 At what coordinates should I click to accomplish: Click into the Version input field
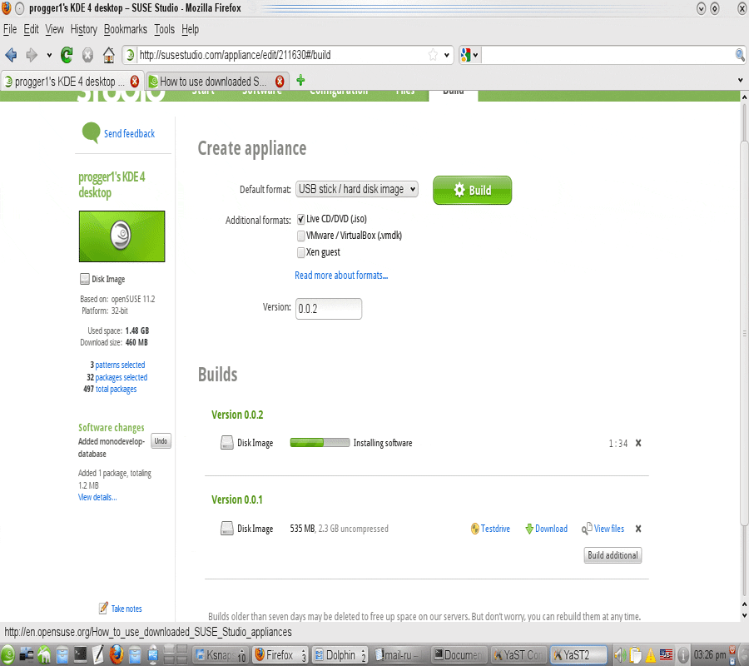pyautogui.click(x=329, y=309)
